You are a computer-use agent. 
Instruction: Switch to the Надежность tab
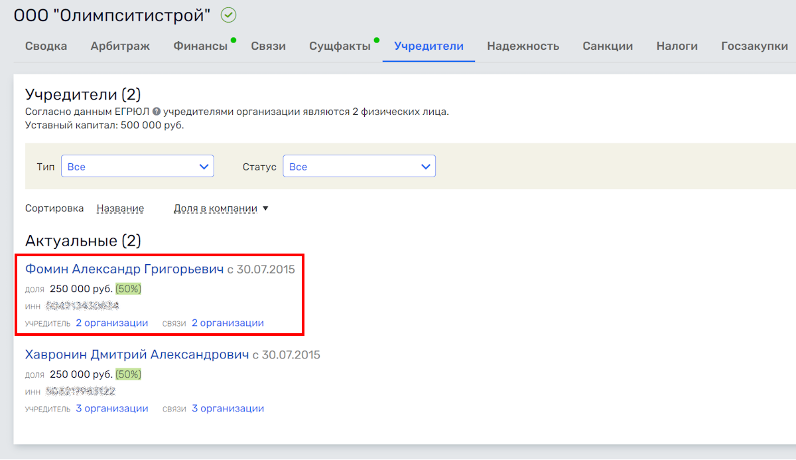[523, 46]
